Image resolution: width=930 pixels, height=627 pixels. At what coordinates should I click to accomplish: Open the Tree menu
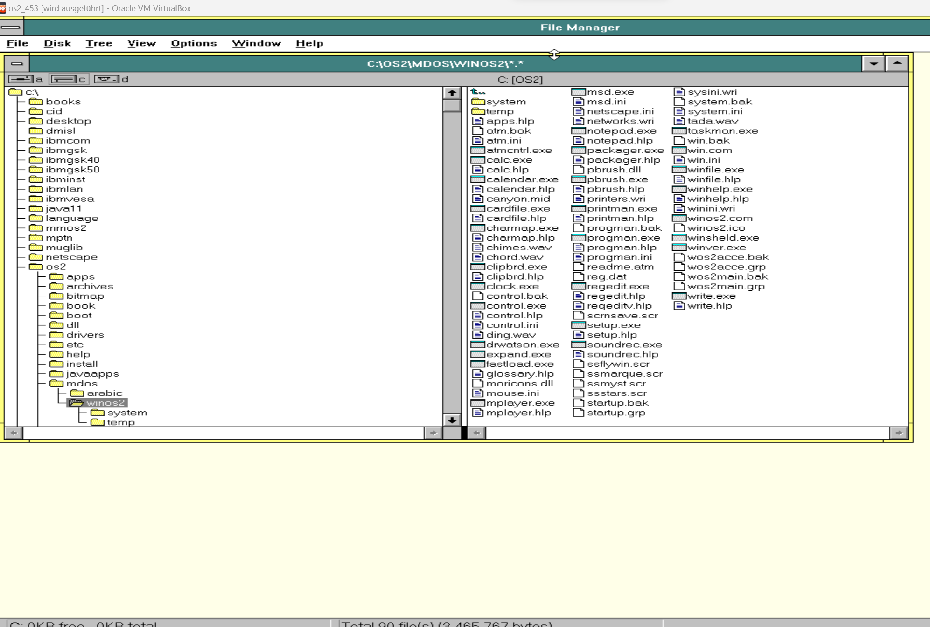tap(99, 43)
